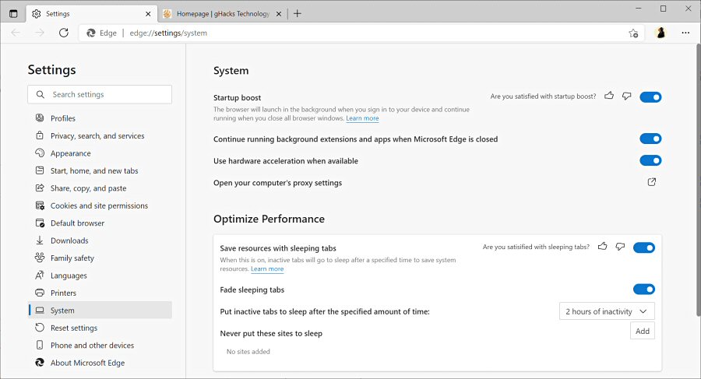Viewport: 701px width, 379px height.
Task: Click Open your computer's proxy settings text
Action: coord(277,183)
